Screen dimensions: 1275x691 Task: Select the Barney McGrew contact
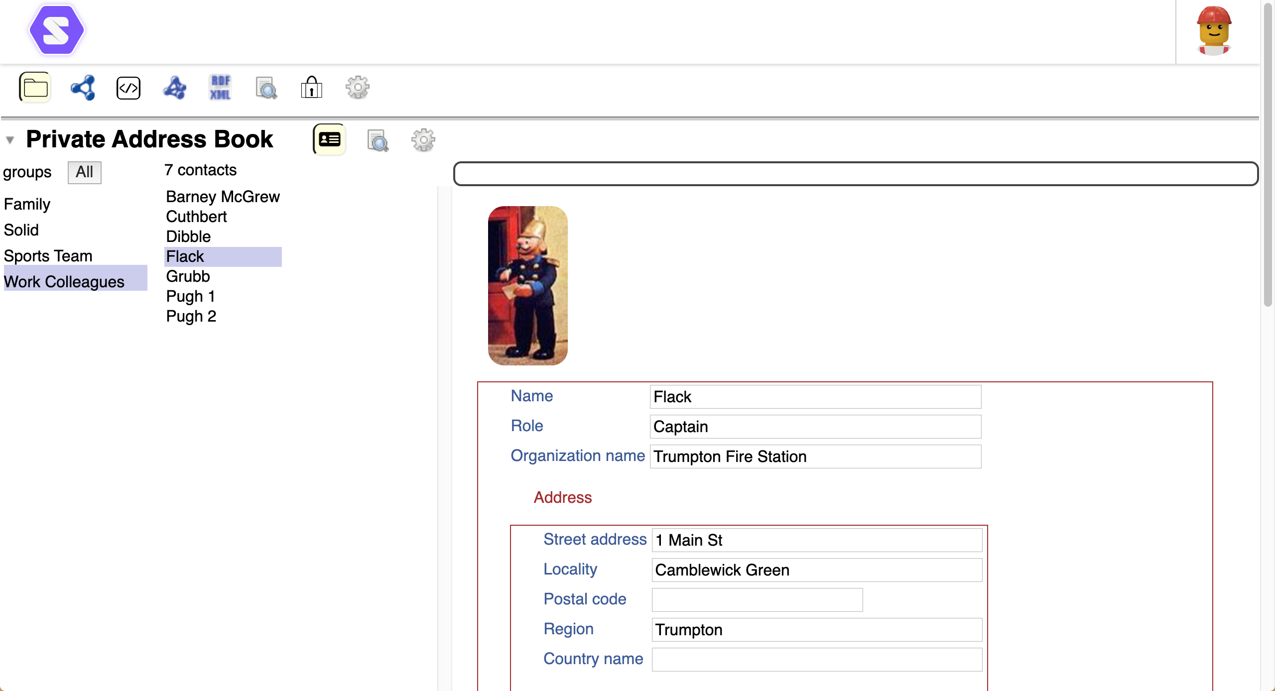pyautogui.click(x=223, y=197)
